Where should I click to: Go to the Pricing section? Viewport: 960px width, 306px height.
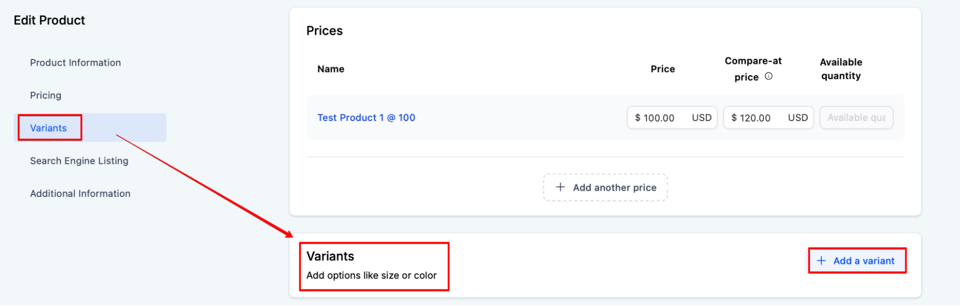coord(46,96)
